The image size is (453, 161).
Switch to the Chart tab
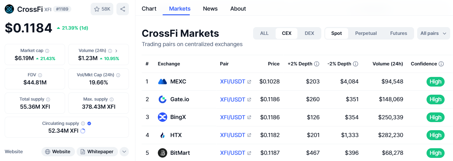click(149, 9)
